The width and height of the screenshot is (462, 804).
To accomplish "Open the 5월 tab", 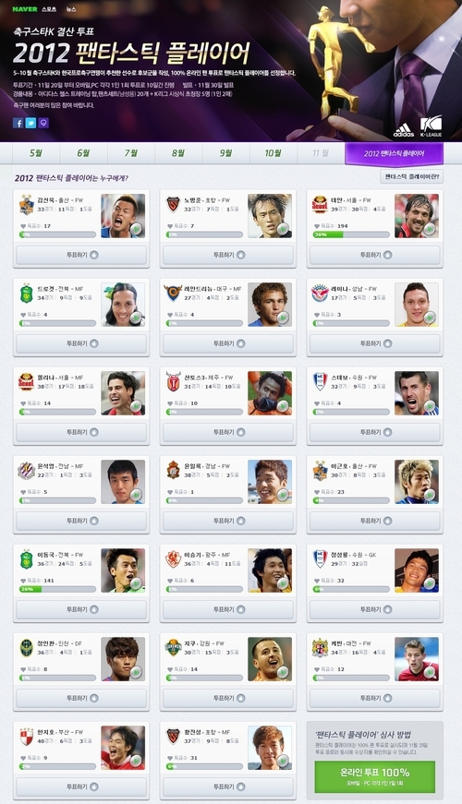I will pos(36,153).
